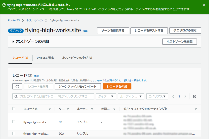The image size is (209, 139).
Task: Switch to ホストゾーンのタグ (0) tab
Action: pos(77,58)
